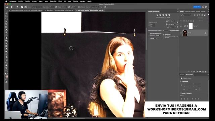The width and height of the screenshot is (215, 121).
Task: Open the Tipo layer filter dropdown
Action: coord(186,15)
